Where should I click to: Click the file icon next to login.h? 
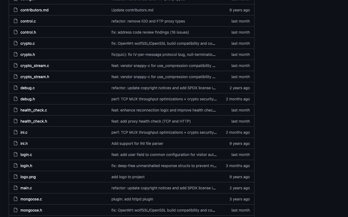click(x=16, y=166)
